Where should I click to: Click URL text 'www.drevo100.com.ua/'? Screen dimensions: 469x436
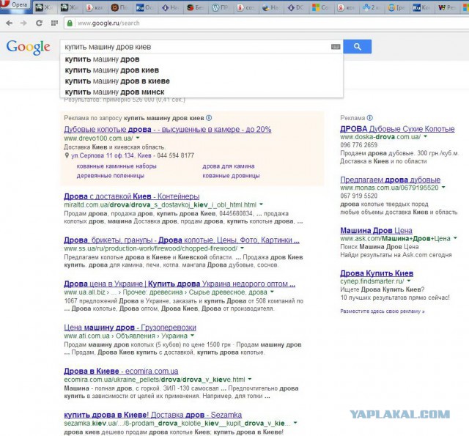coord(98,138)
